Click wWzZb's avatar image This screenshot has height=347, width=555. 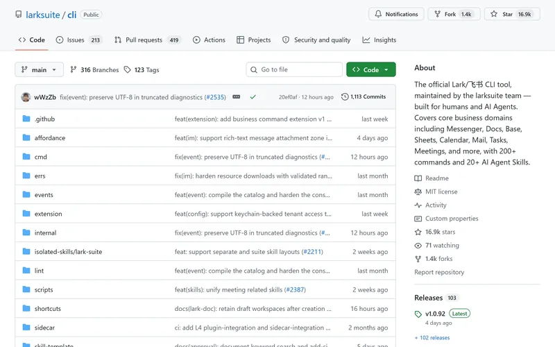(26, 96)
